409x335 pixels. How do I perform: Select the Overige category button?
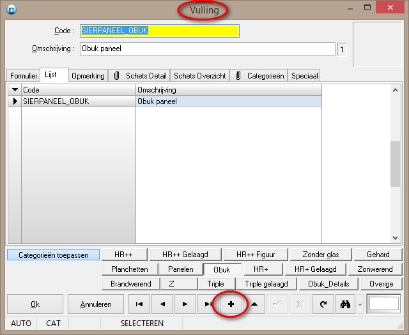point(382,284)
